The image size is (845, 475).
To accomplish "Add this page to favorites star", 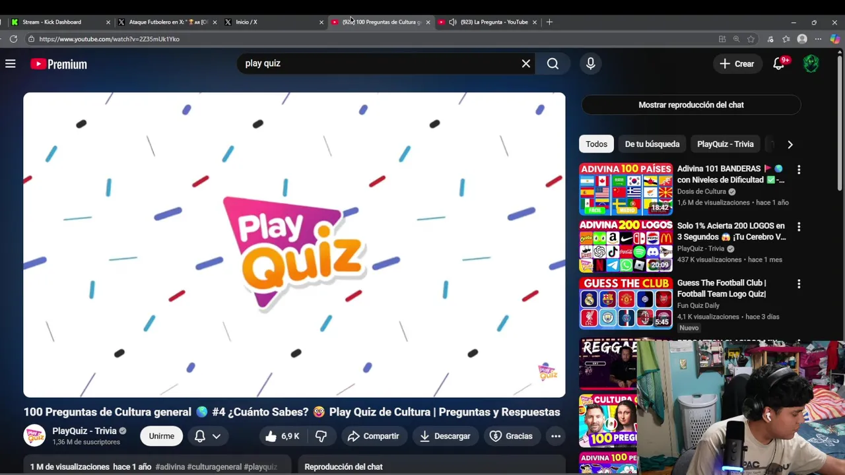I will click(751, 39).
